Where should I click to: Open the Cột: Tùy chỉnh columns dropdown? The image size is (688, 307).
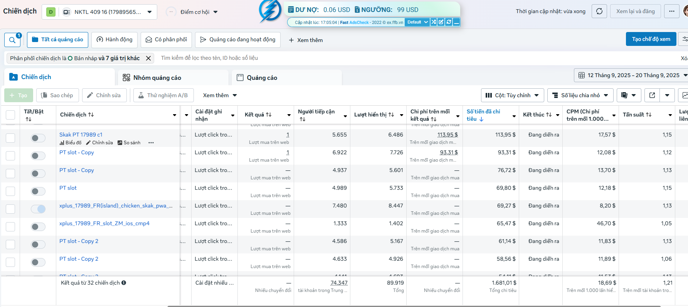513,95
